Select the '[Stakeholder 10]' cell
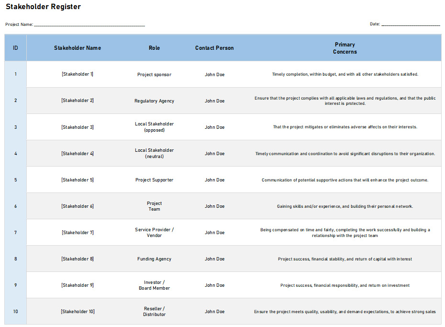 pos(78,312)
